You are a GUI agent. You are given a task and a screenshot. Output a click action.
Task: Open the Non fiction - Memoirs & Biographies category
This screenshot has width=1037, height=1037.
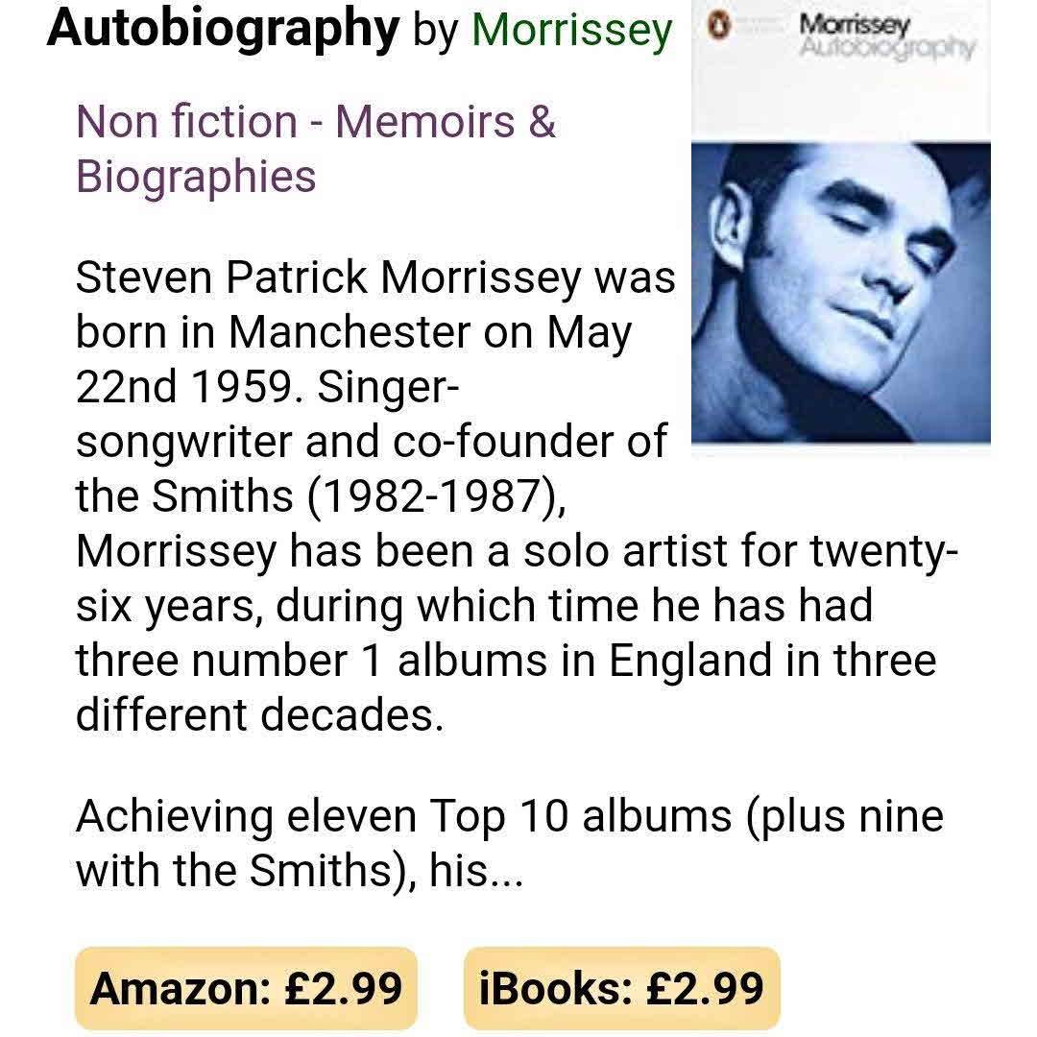pyautogui.click(x=316, y=149)
